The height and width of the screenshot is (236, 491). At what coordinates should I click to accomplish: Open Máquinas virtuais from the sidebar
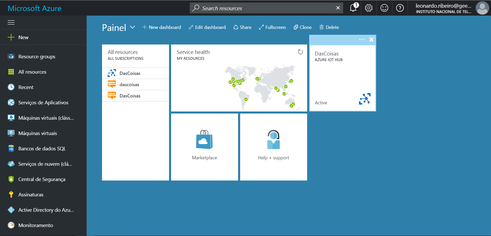[38, 133]
